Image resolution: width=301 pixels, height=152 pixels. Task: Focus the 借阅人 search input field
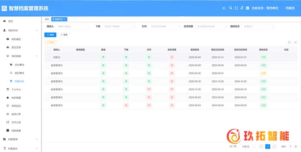(x=73, y=26)
